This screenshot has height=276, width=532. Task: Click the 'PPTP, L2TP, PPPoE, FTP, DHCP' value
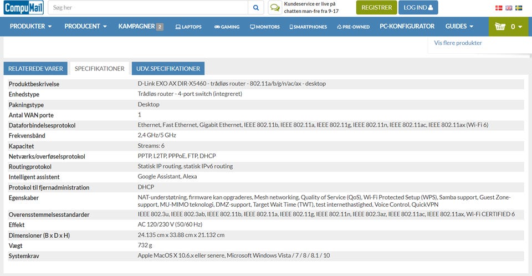(x=177, y=156)
